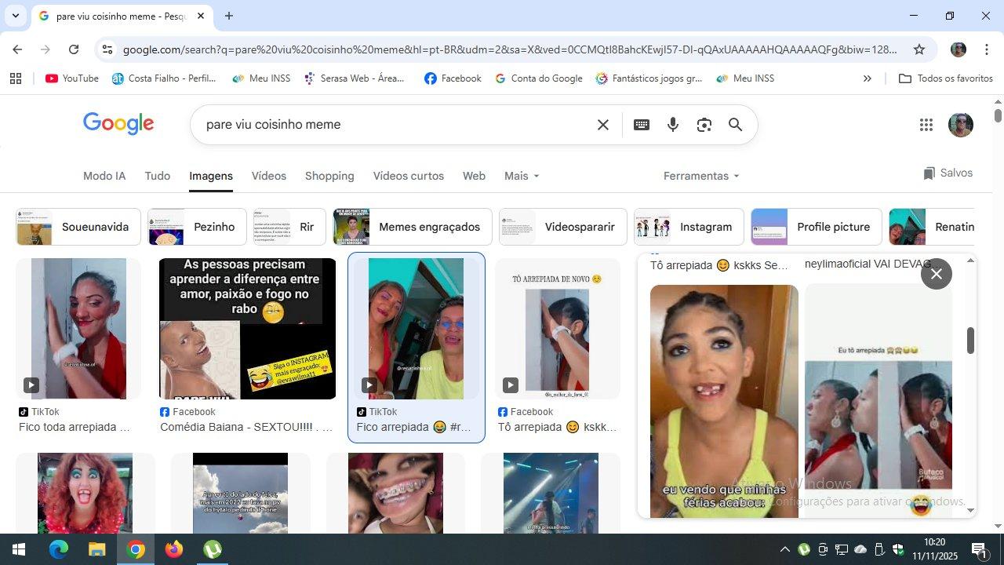Click the magnifier search button
1004x565 pixels.
tap(735, 125)
